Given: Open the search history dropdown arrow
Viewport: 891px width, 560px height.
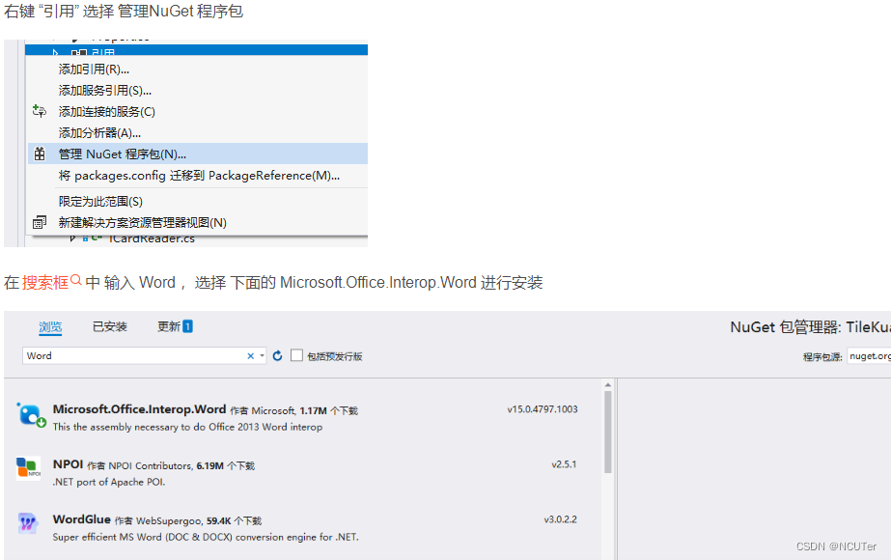Looking at the screenshot, I should [x=262, y=356].
